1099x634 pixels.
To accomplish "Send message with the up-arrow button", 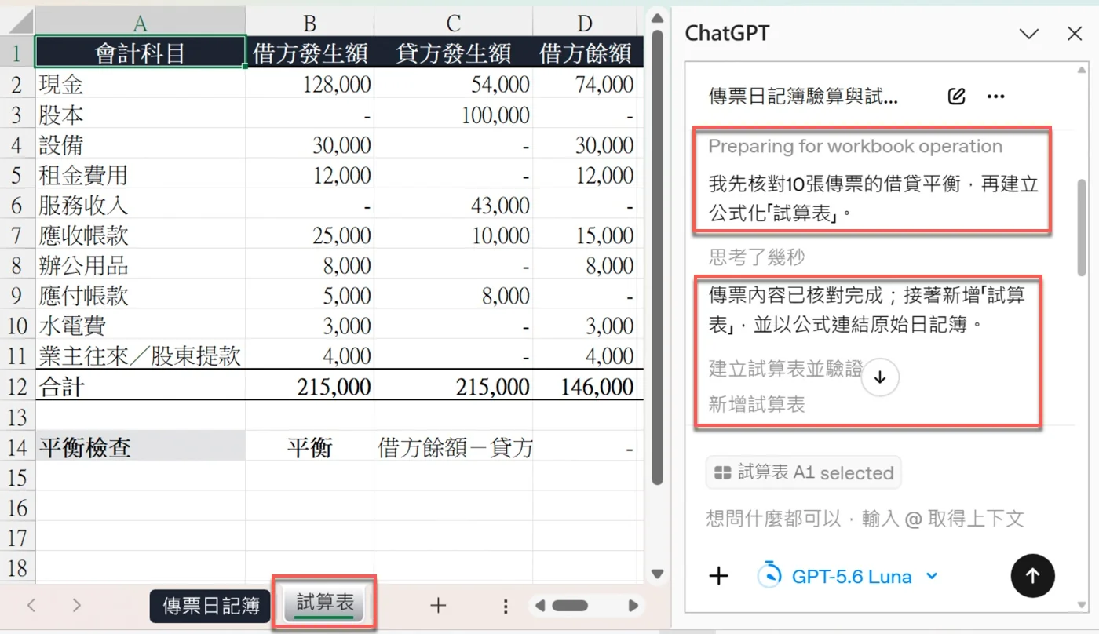I will coord(1032,576).
